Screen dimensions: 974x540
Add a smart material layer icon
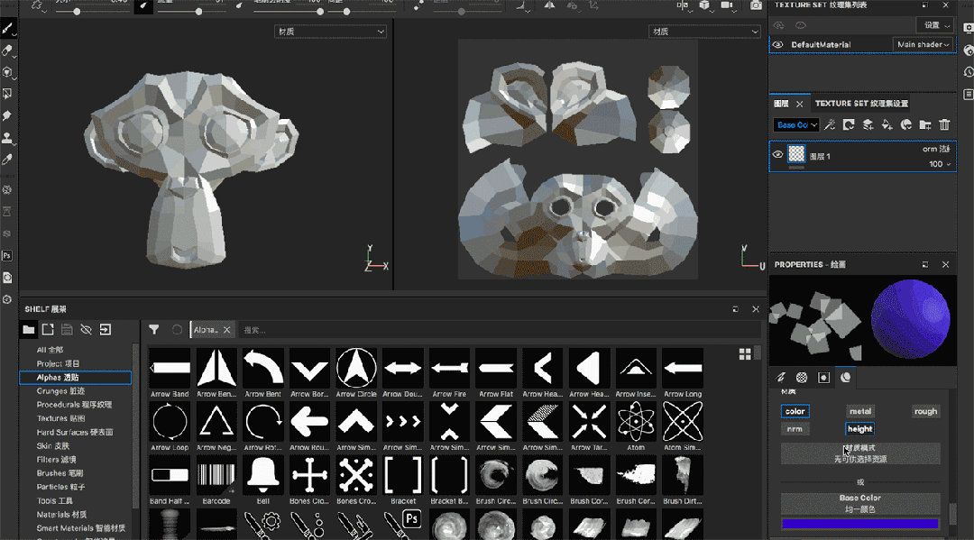click(x=906, y=124)
